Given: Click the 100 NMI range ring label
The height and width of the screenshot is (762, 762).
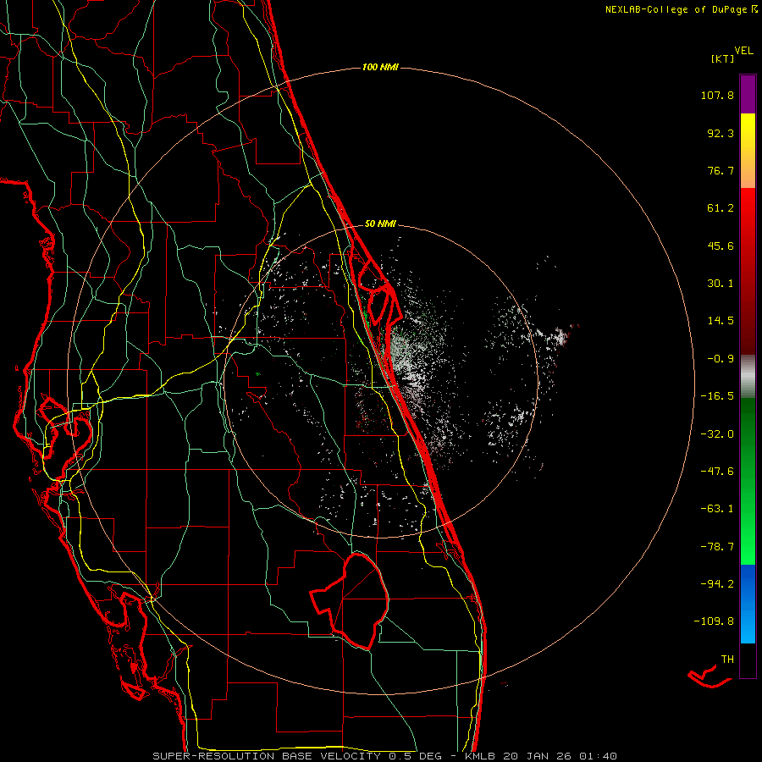Looking at the screenshot, I should tap(380, 67).
